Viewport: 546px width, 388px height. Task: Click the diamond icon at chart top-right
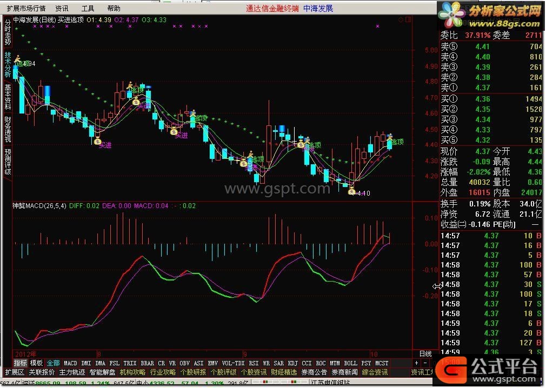(401, 19)
